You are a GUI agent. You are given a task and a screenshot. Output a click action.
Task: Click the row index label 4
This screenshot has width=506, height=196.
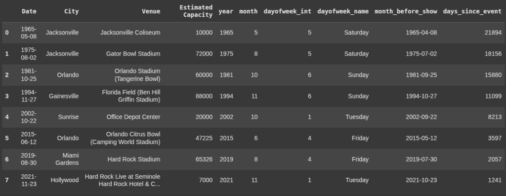(x=7, y=117)
